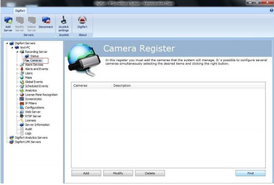Open Alerts and Events node

point(36,69)
